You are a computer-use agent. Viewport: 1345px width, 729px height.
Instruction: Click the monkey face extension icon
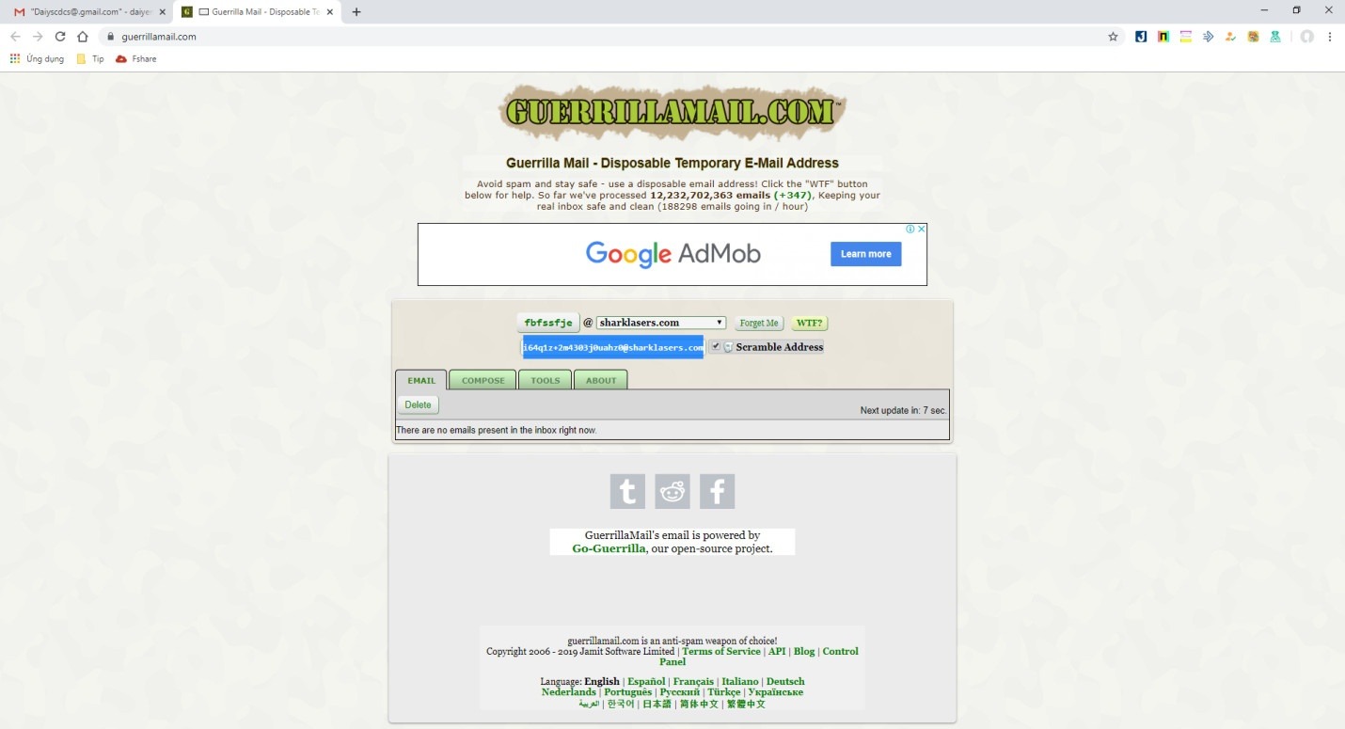tap(1253, 37)
